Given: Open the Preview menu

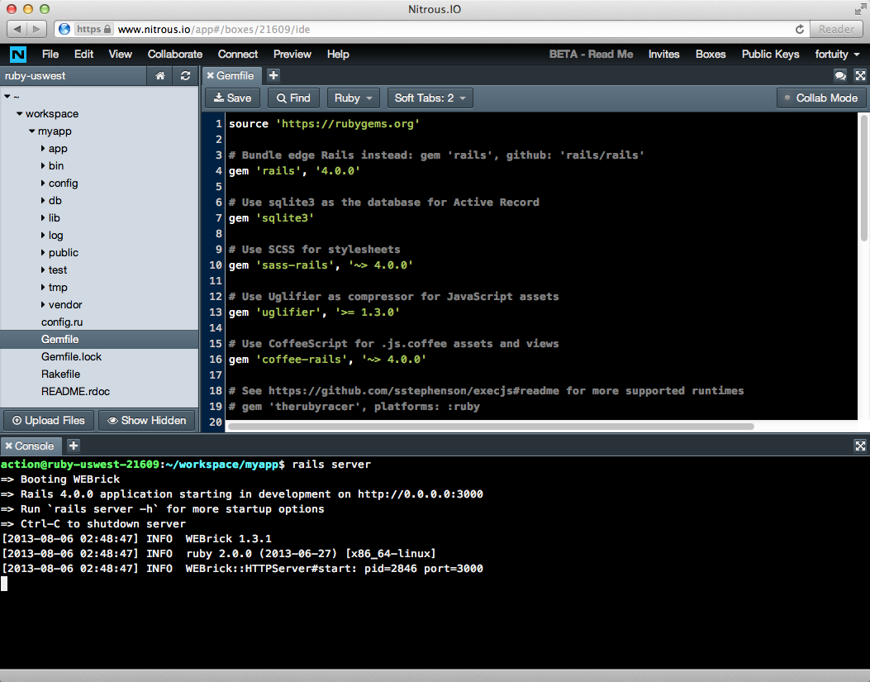Looking at the screenshot, I should point(292,54).
